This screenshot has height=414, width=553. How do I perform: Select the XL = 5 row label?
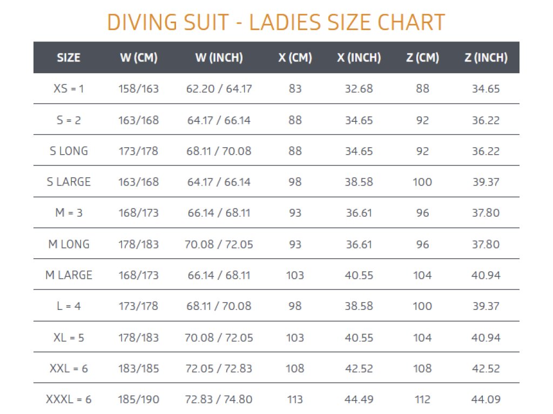tap(69, 337)
